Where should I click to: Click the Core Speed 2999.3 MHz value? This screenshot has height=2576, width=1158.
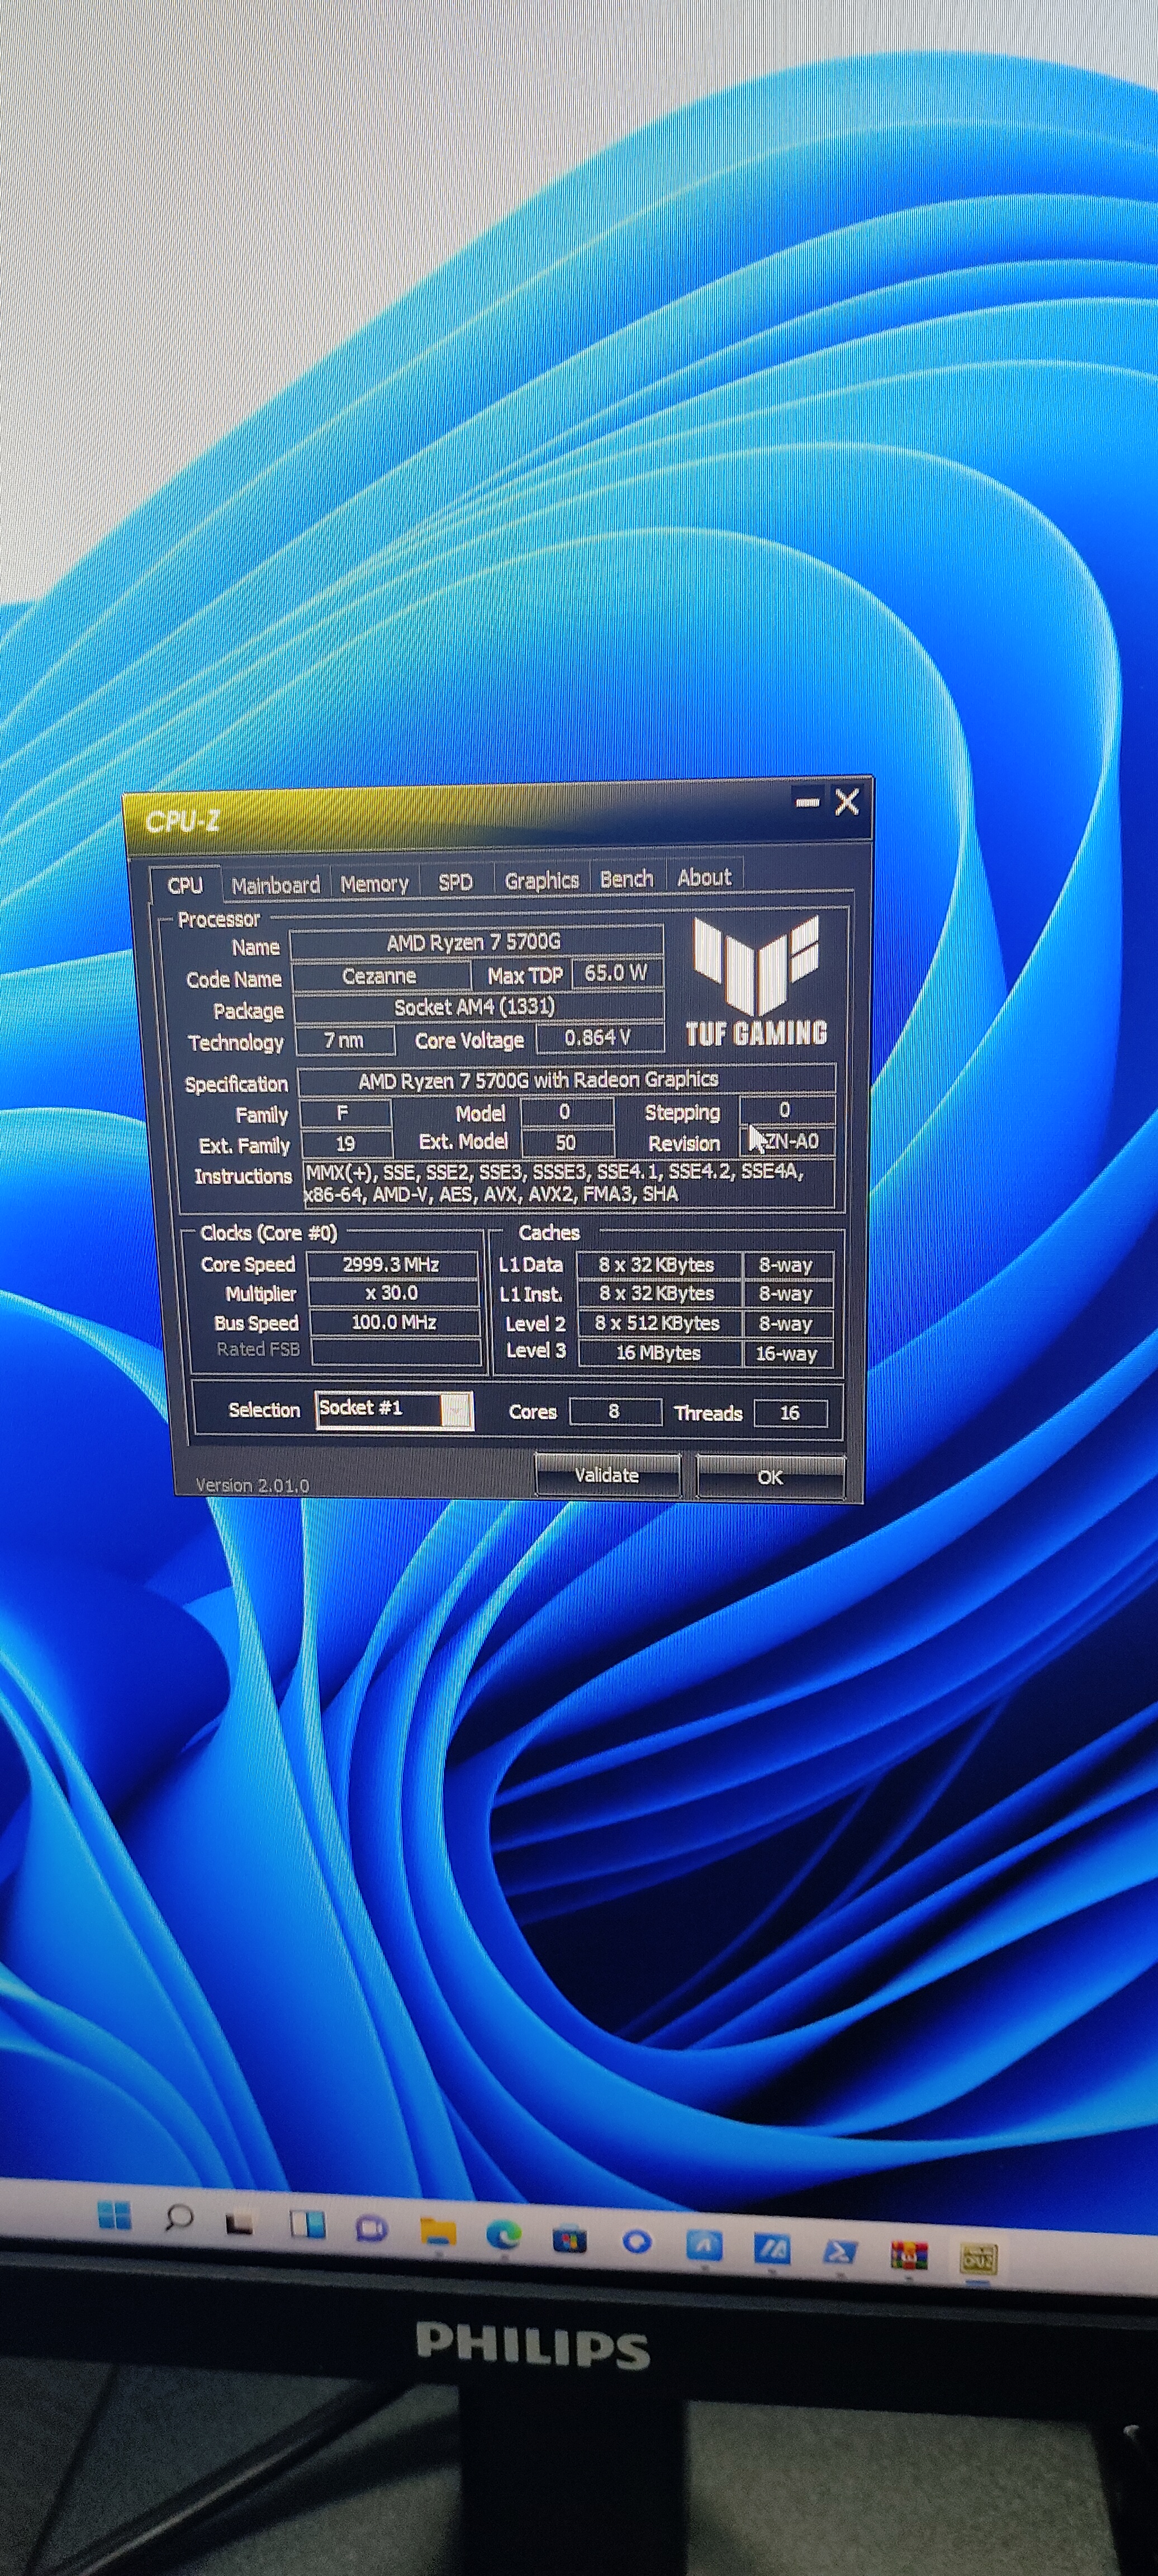(x=392, y=1264)
